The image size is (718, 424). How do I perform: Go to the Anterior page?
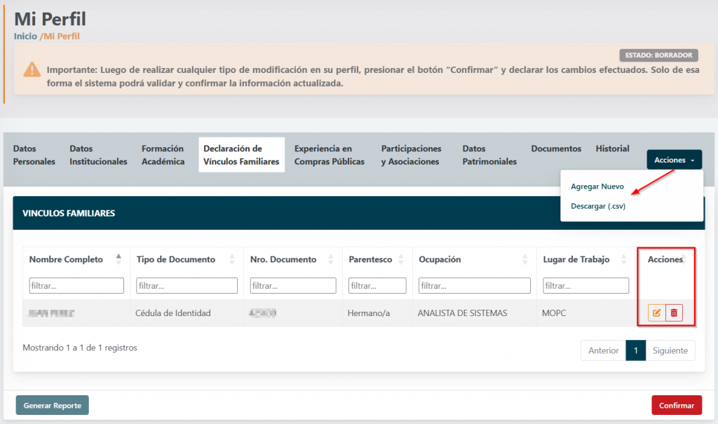point(603,350)
